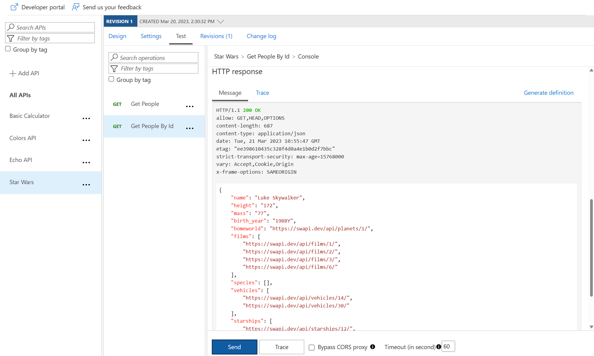Enable the Group by tag checkbox in APIs sidebar
The height and width of the screenshot is (356, 594).
(x=7, y=48)
